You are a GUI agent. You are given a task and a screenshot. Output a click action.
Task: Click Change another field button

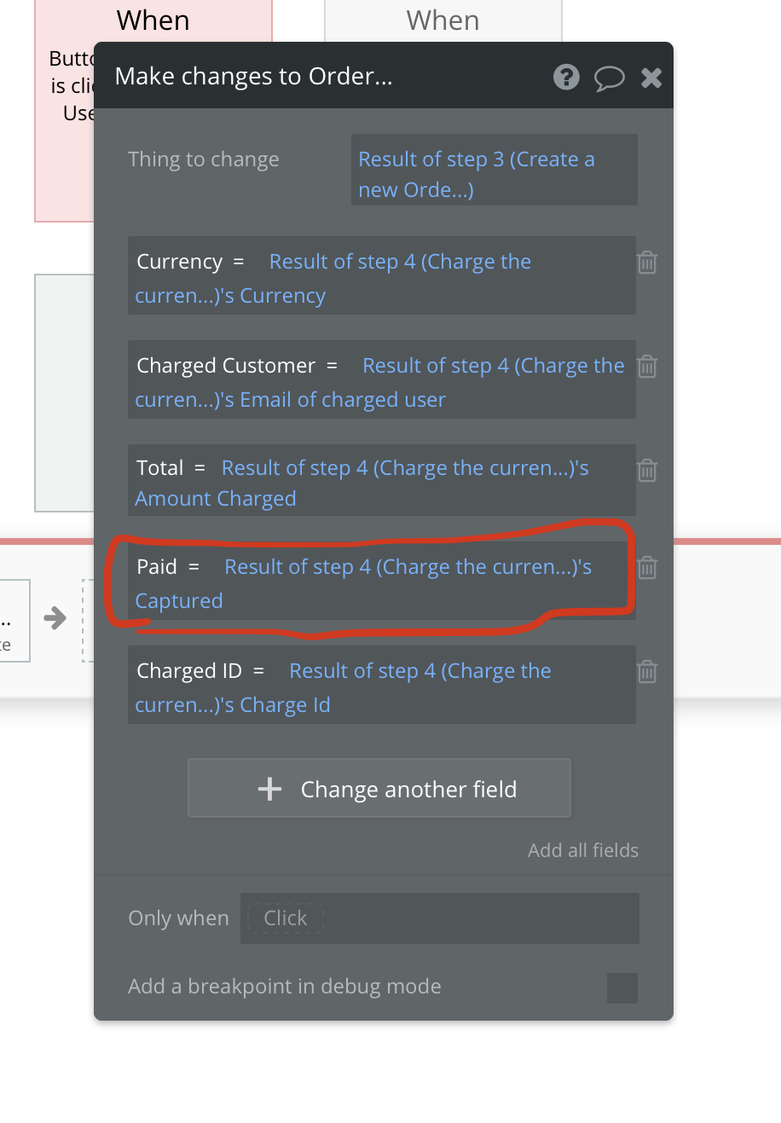click(379, 788)
